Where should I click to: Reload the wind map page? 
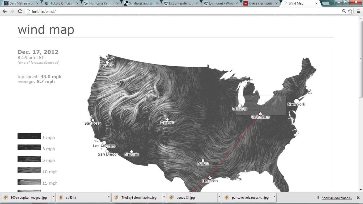(x=20, y=11)
